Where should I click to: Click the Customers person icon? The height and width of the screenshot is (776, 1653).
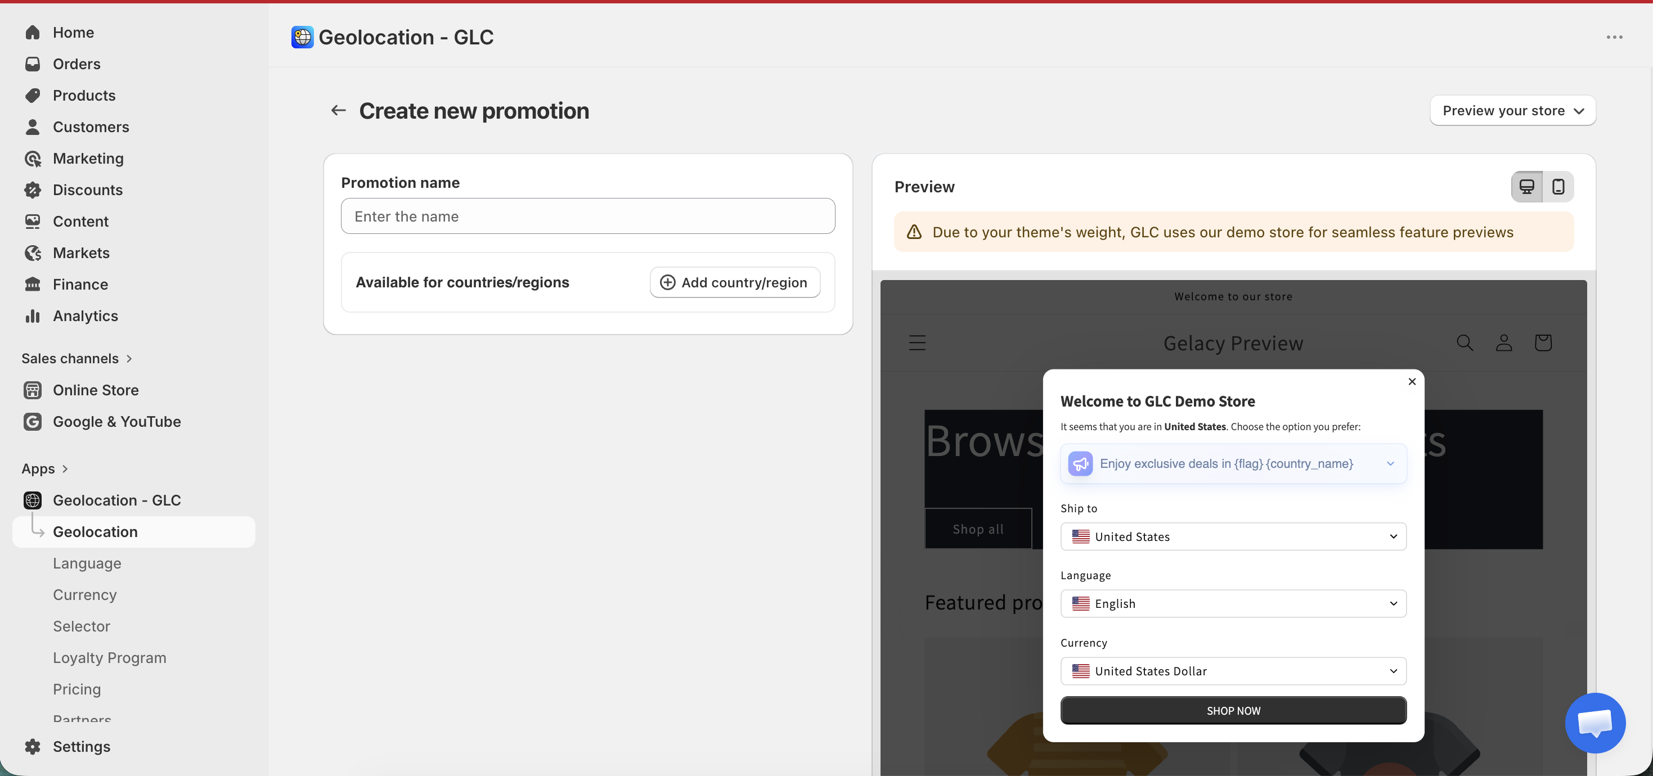click(x=33, y=127)
